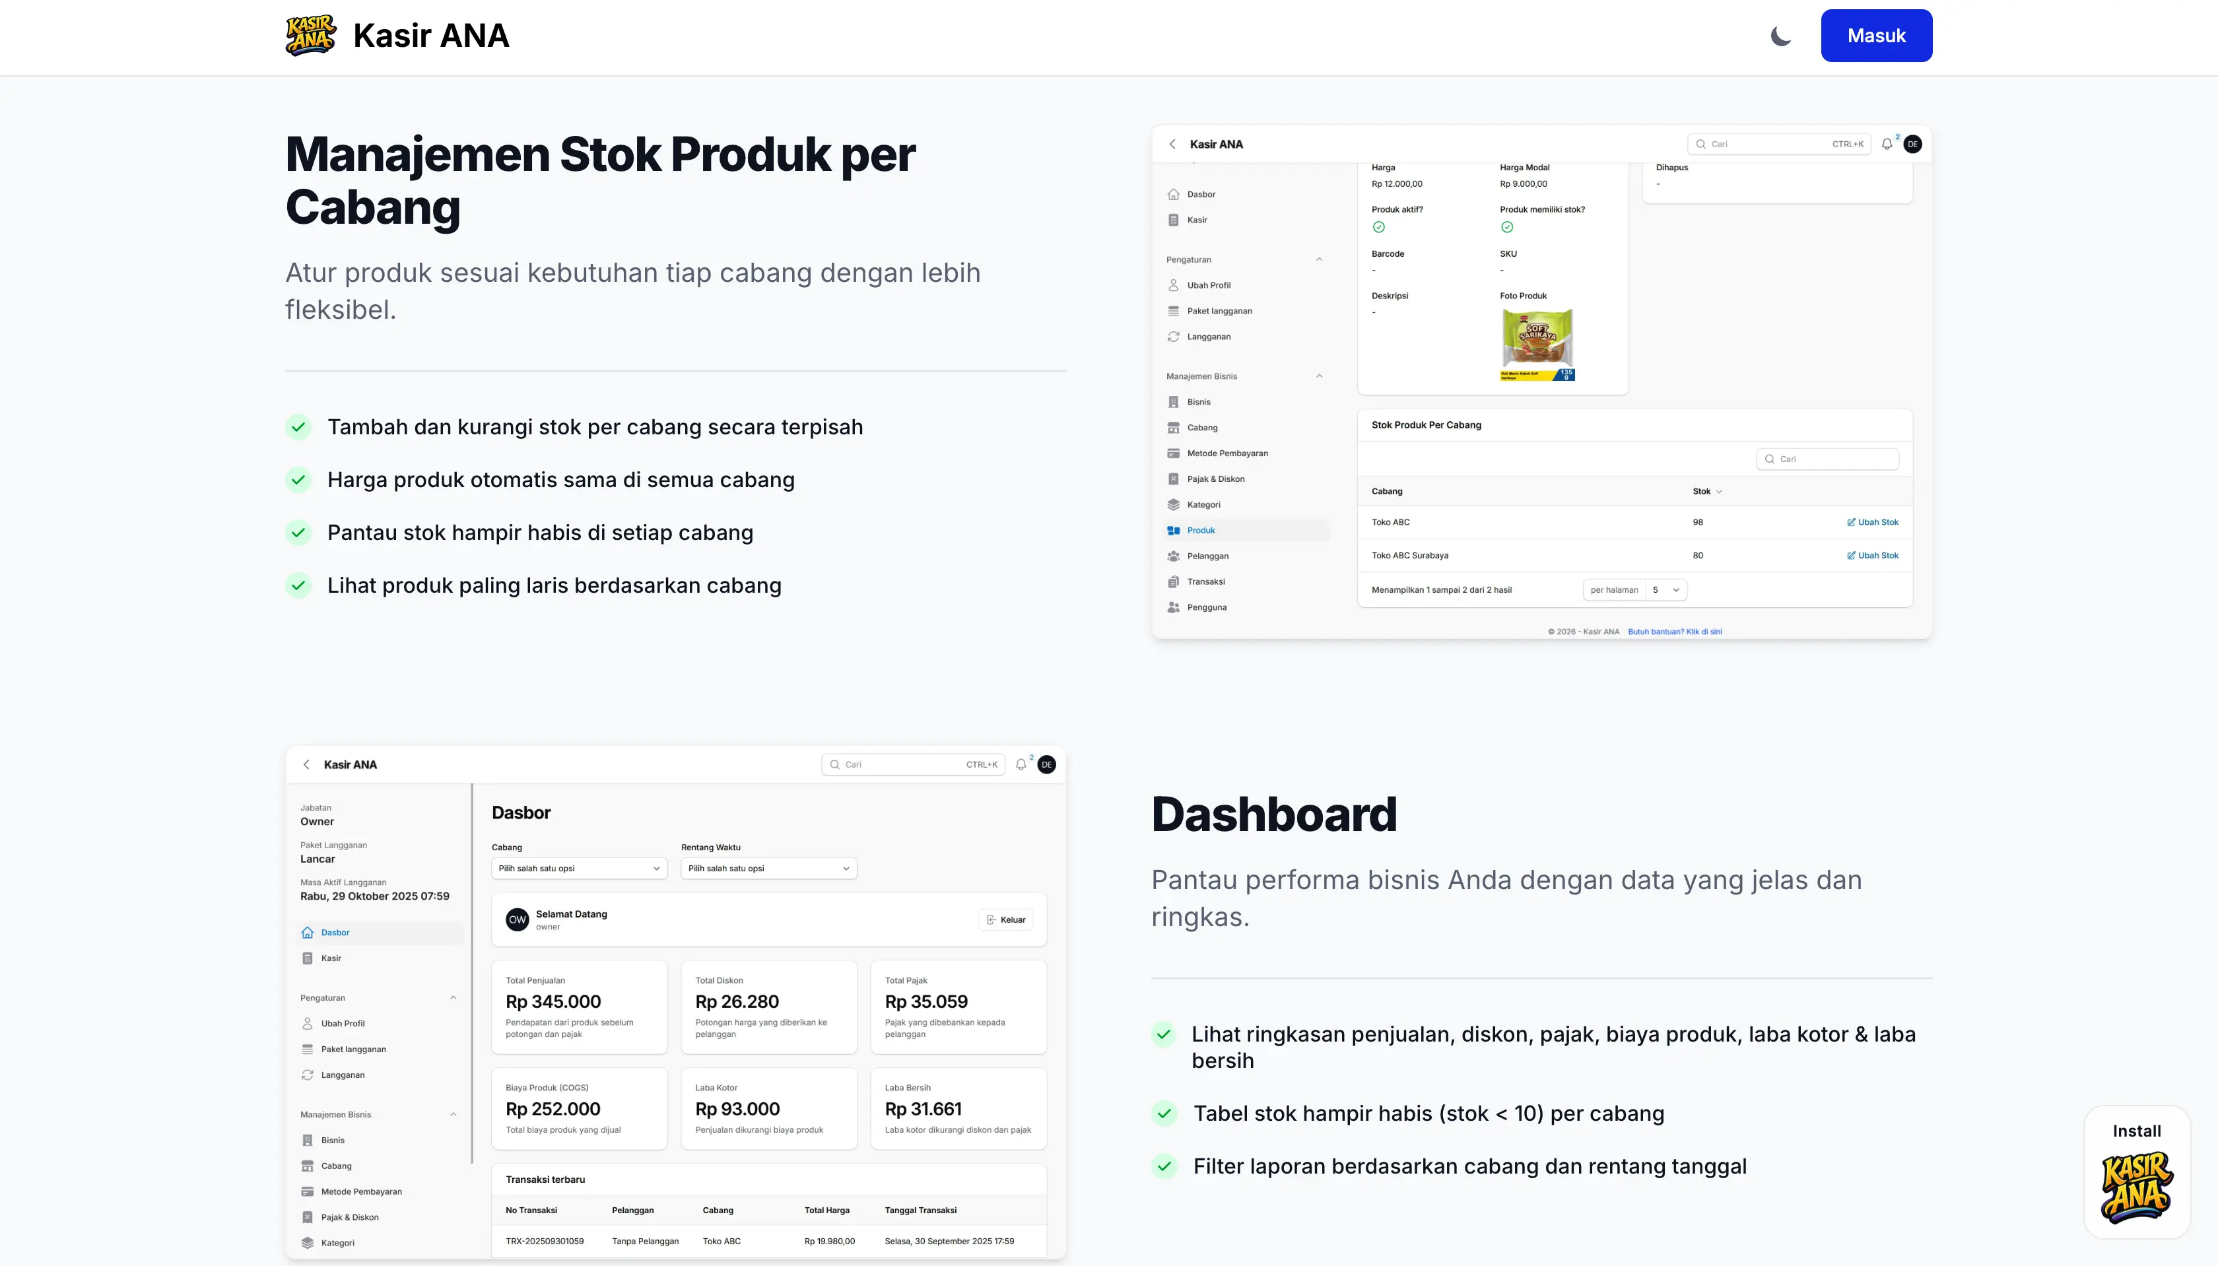Click the Total Harga column header
Image resolution: width=2218 pixels, height=1266 pixels.
point(827,1211)
